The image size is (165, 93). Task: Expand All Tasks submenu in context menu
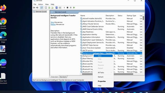(x=103, y=73)
